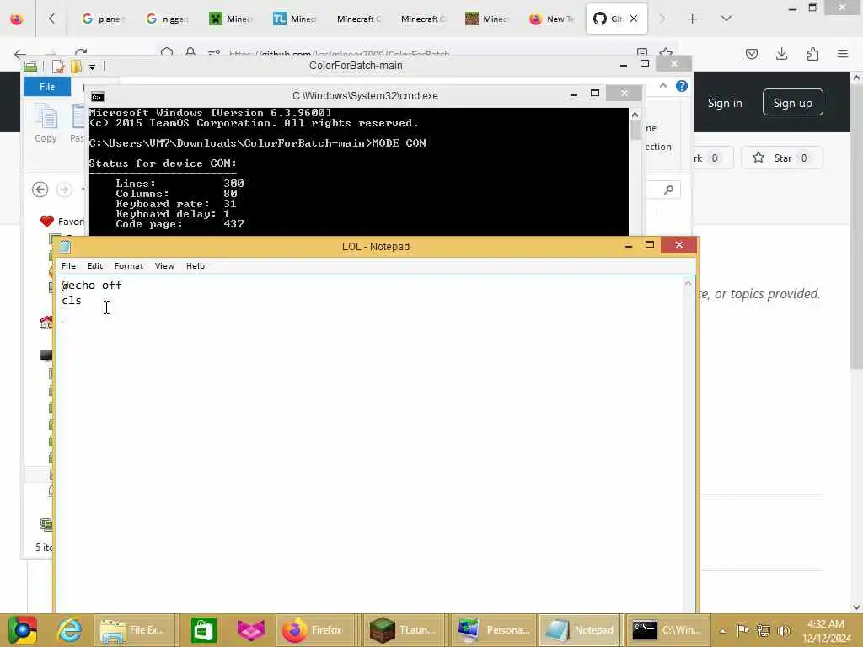Screen dimensions: 863x647
Task: Open Explorer quick access toolbar dropdown arrow
Action: tap(93, 67)
